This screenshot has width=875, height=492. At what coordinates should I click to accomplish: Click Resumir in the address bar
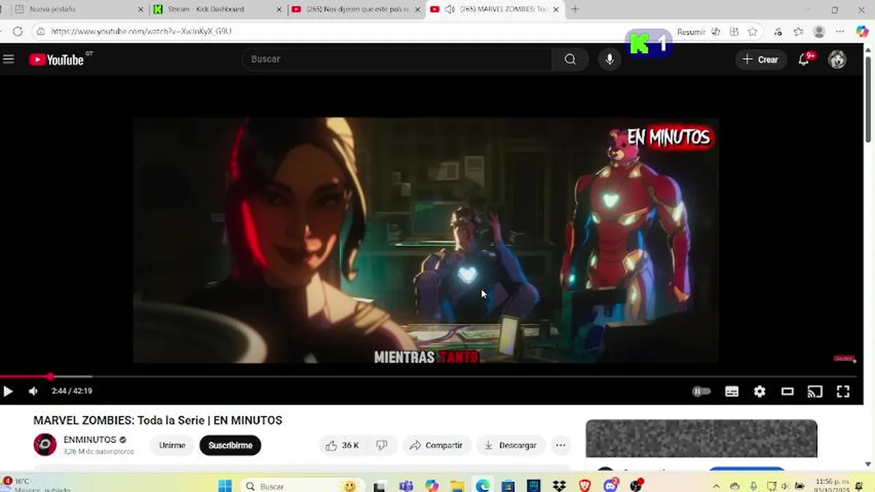click(x=692, y=32)
